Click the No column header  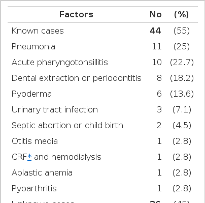click(x=156, y=14)
